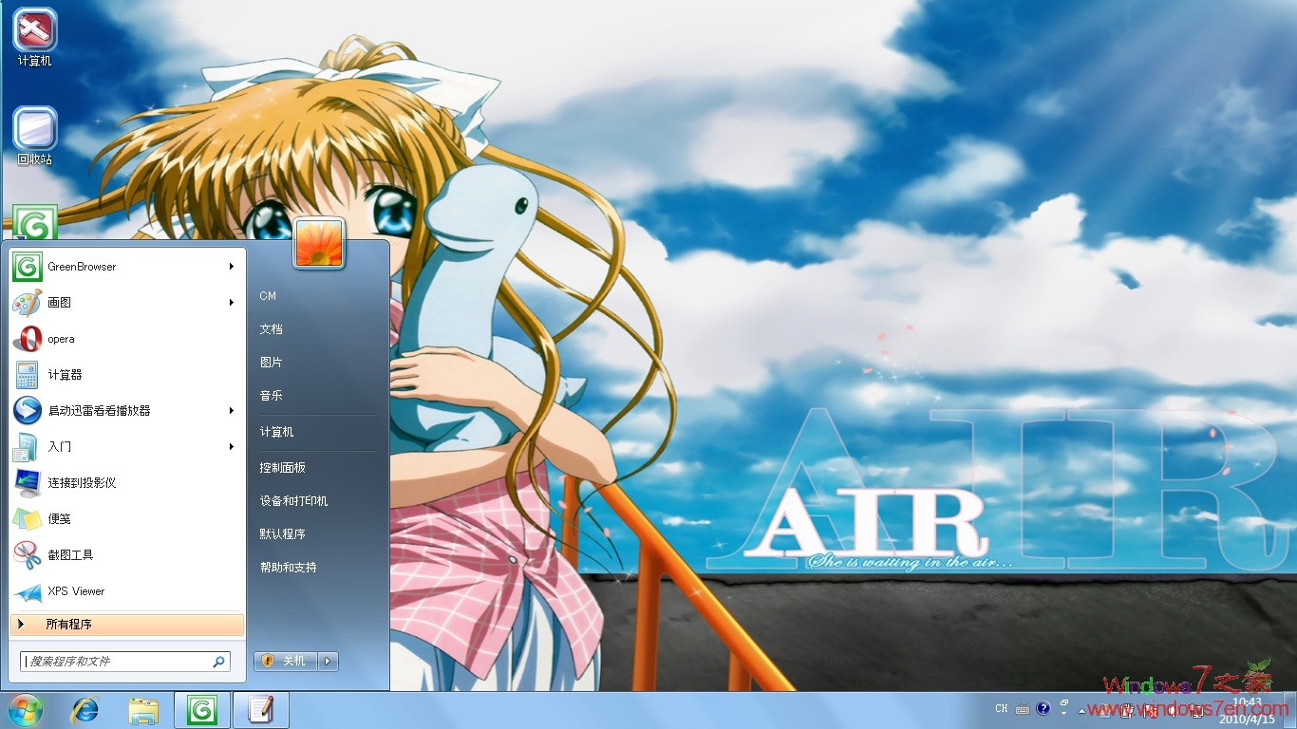Expand All Programs (所有程序)
This screenshot has width=1297, height=729.
127,625
